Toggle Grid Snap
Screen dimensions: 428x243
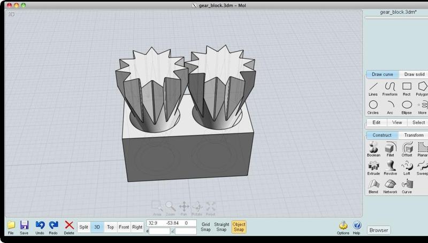205,227
